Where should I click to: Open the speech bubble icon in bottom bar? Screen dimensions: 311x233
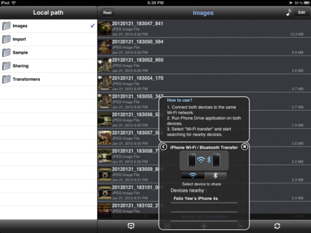point(131,226)
